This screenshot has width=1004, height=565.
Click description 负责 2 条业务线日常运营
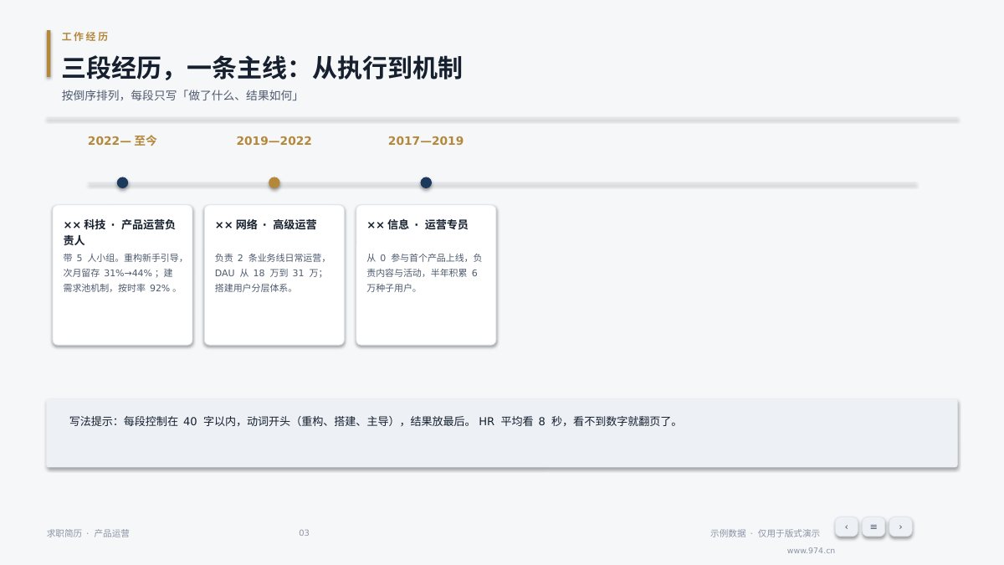click(x=271, y=273)
